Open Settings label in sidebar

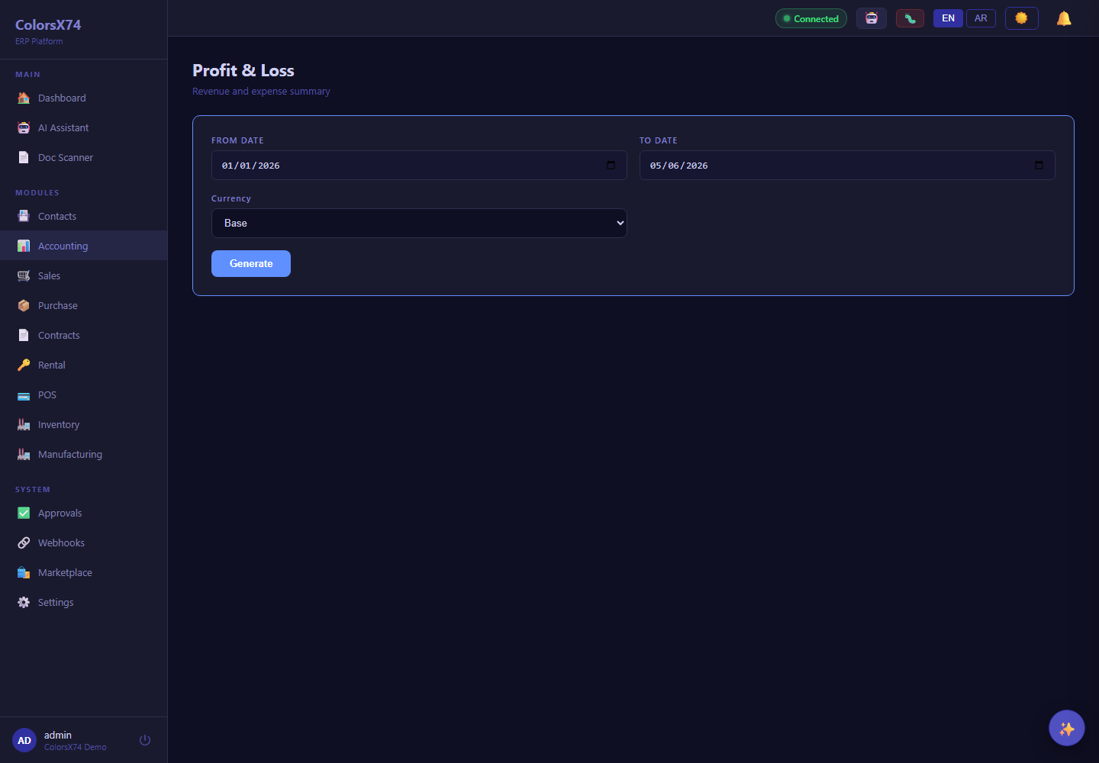[56, 602]
